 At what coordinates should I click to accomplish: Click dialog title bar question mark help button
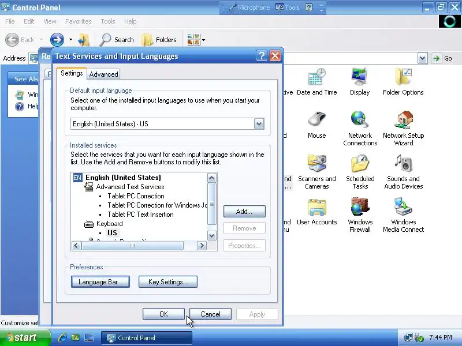click(262, 55)
